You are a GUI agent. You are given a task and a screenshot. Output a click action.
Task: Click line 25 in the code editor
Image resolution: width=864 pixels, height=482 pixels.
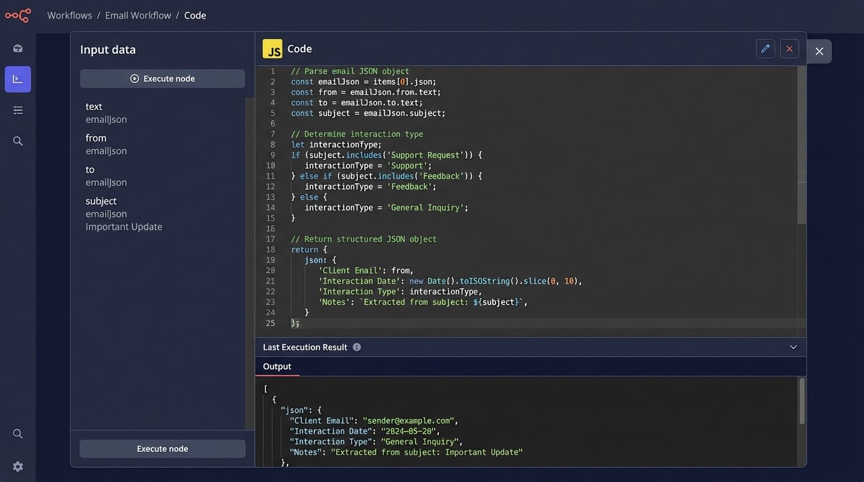click(295, 323)
